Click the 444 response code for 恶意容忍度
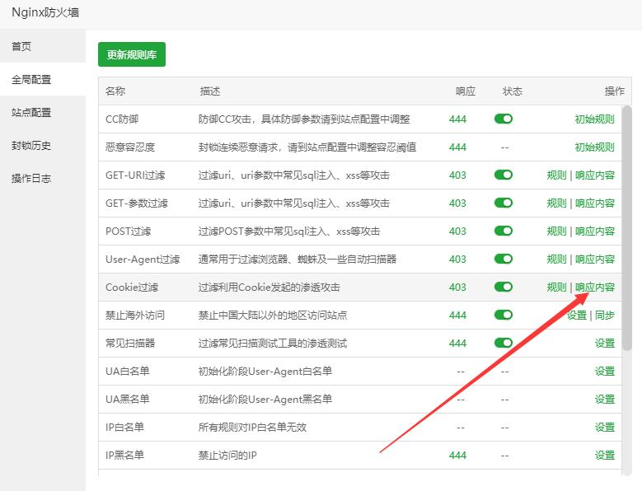This screenshot has width=642, height=491. click(x=457, y=147)
